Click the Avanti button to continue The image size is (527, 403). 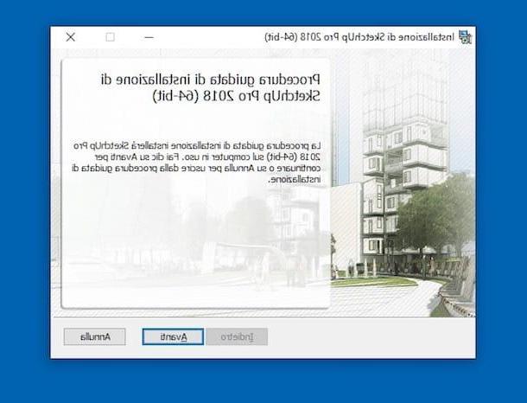[173, 336]
